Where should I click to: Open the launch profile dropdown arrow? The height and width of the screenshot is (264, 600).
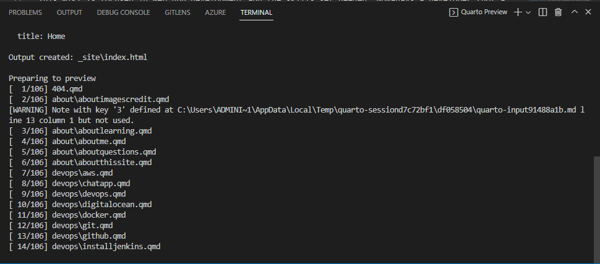tap(528, 12)
